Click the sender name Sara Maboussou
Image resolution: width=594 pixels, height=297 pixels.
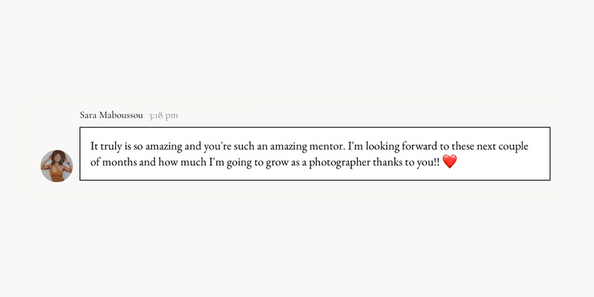111,115
